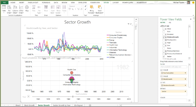
Task: Switch to the POWERPIVOT ribbon tab
Action: click(141, 2)
